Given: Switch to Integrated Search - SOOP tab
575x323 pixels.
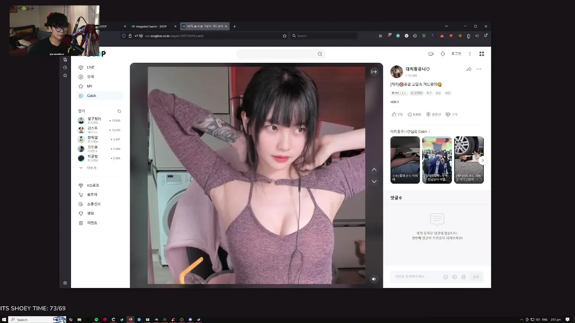Looking at the screenshot, I should (x=152, y=26).
